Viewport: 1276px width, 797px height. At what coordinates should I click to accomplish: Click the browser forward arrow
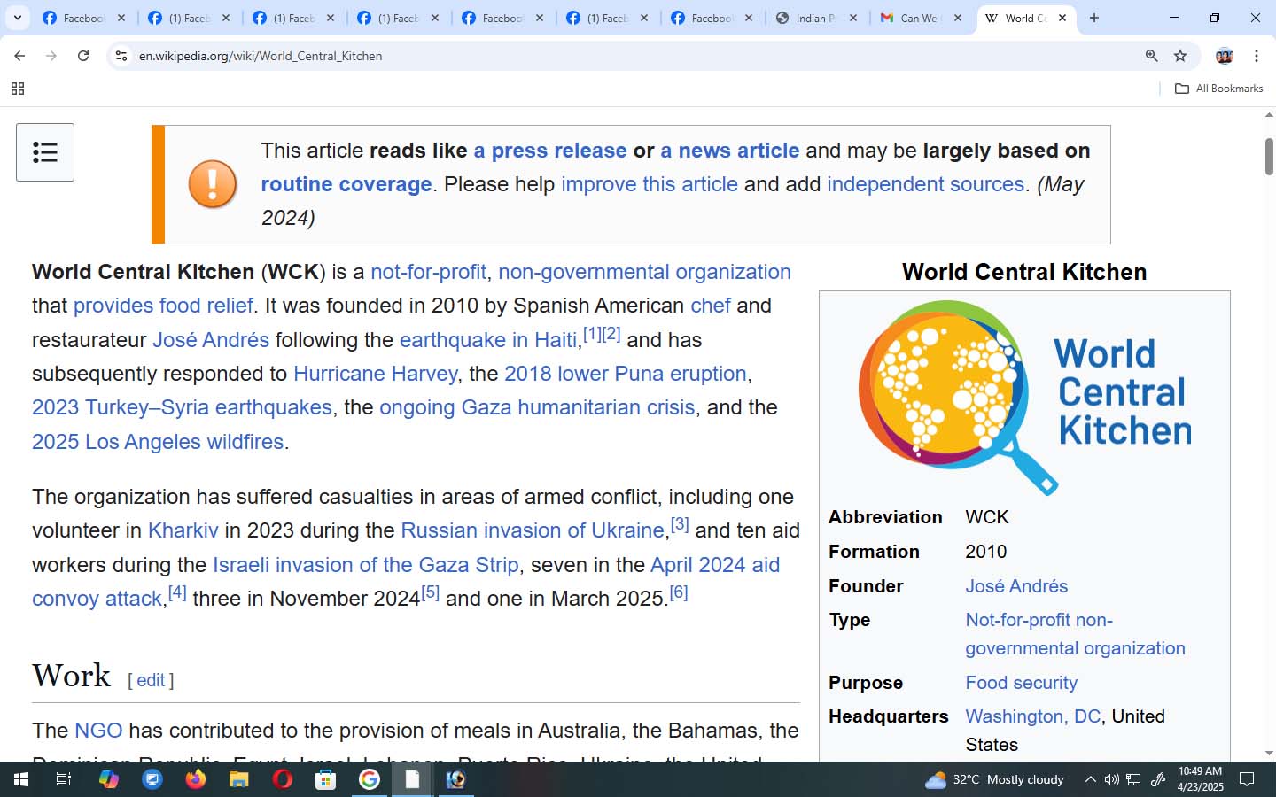point(51,56)
